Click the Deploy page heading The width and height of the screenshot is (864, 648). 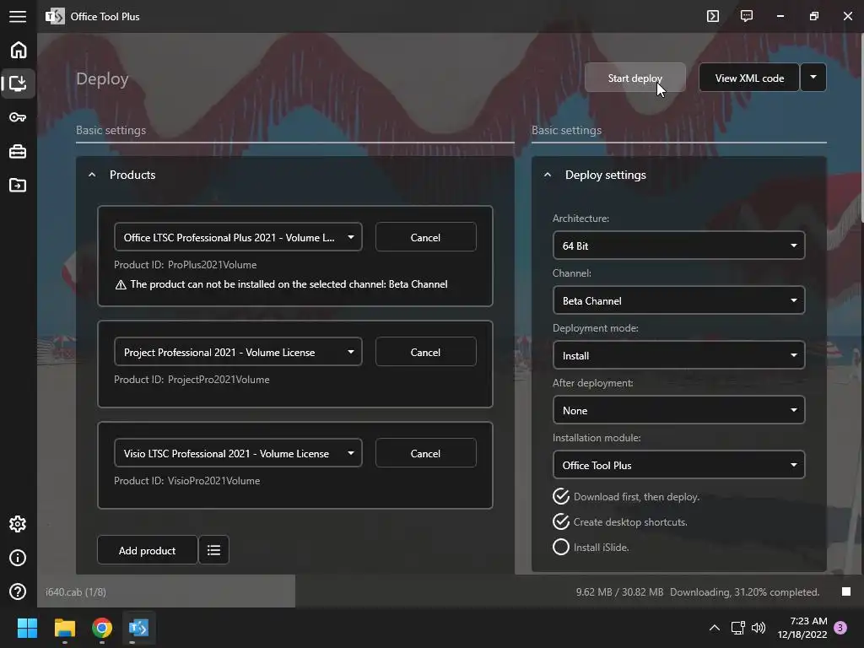tap(102, 78)
